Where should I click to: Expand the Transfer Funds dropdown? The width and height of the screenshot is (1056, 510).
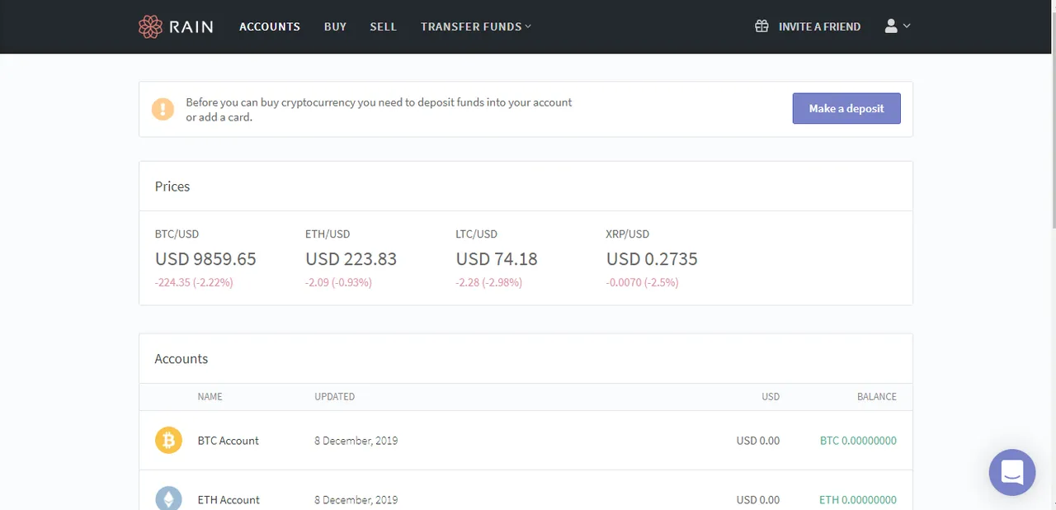(476, 26)
